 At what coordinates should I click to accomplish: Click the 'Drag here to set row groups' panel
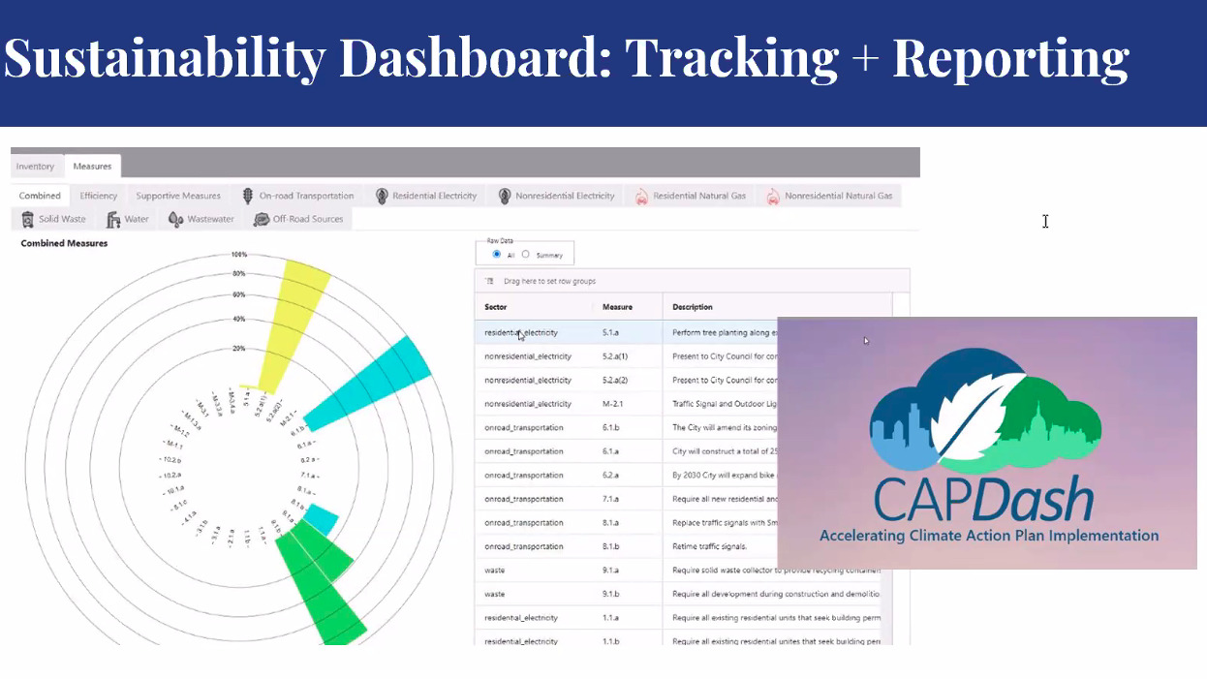pyautogui.click(x=693, y=281)
